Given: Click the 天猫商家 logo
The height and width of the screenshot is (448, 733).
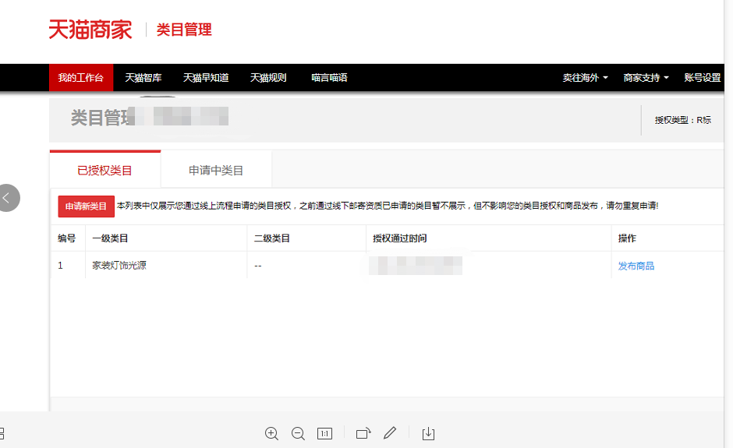Looking at the screenshot, I should pos(90,30).
